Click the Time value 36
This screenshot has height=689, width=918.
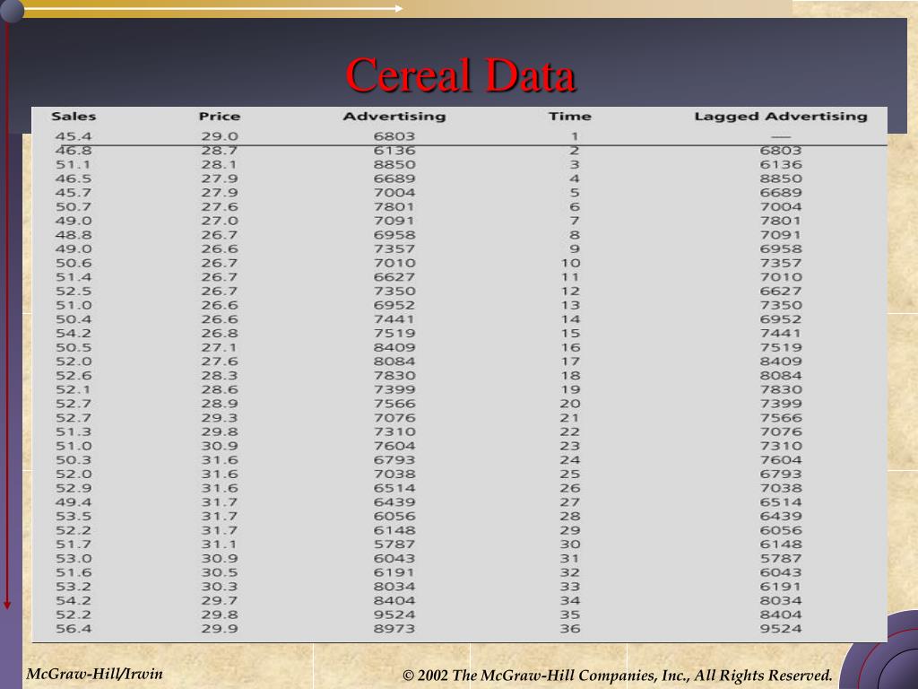click(569, 629)
